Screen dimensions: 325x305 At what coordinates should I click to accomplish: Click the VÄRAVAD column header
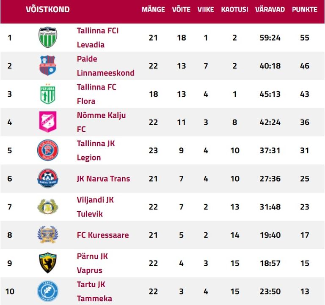coord(270,9)
